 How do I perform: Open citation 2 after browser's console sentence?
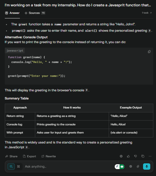click(x=86, y=90)
